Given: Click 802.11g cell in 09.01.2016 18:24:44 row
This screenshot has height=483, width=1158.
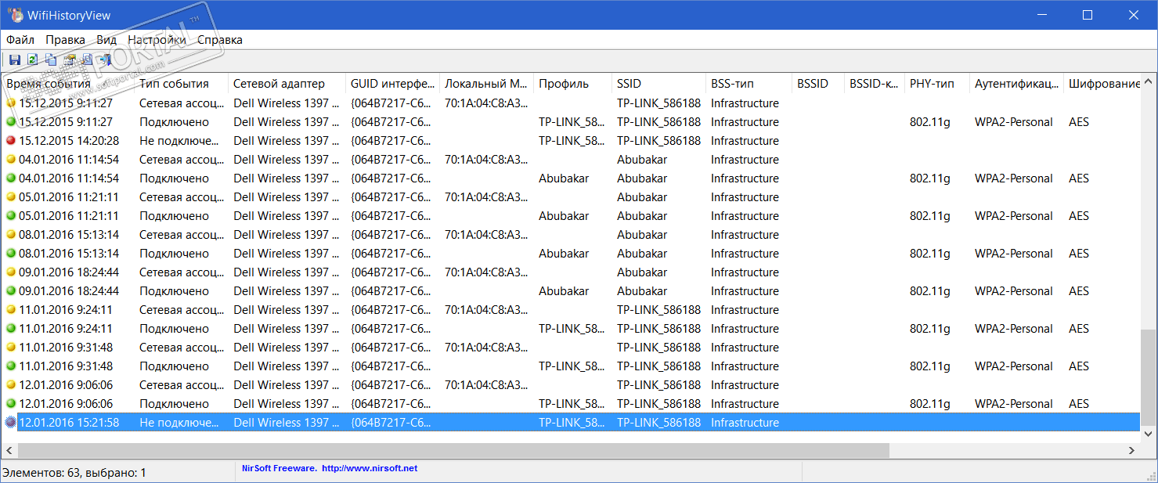Looking at the screenshot, I should click(x=930, y=291).
